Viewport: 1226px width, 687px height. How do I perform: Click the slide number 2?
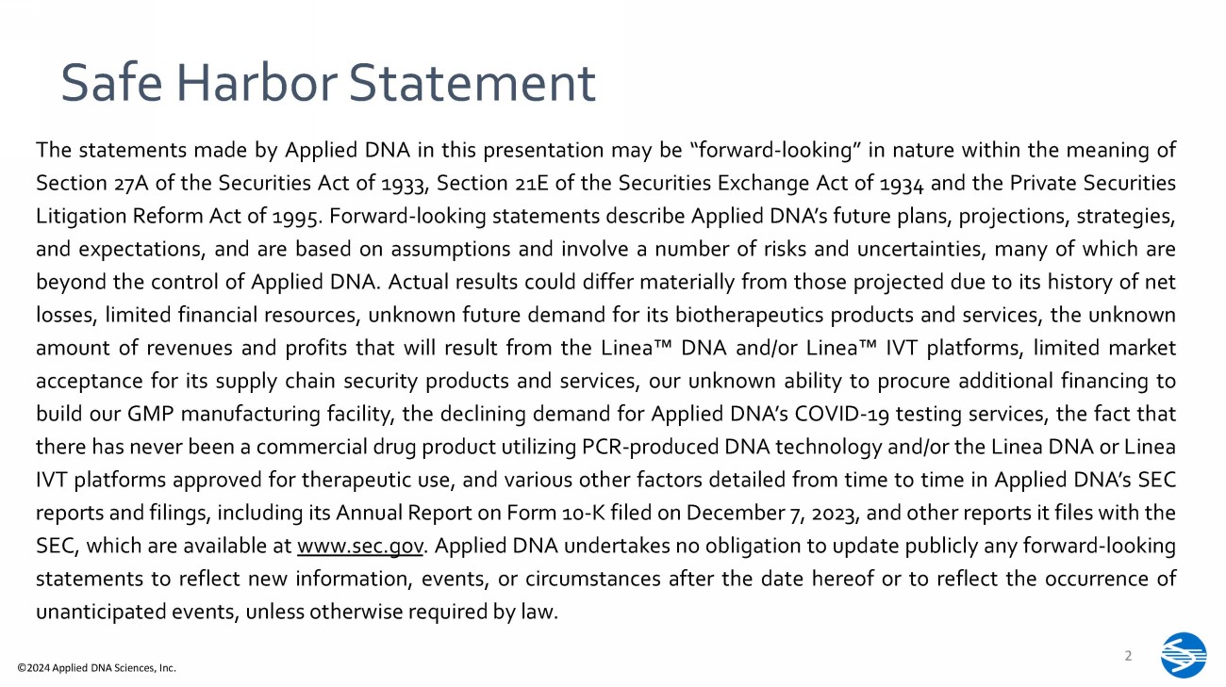1130,656
